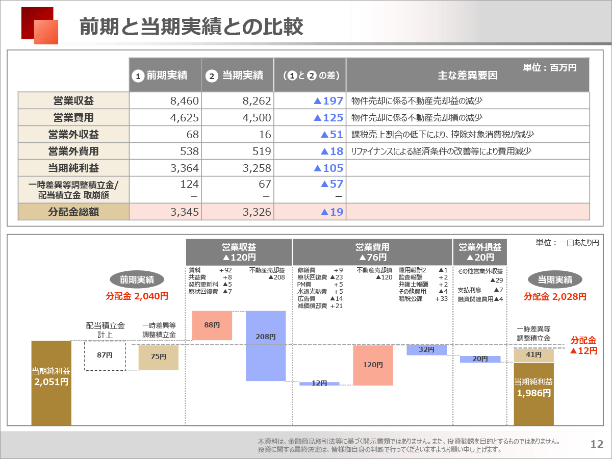Select the ▲19 difference cell
612x459 pixels.
point(310,212)
